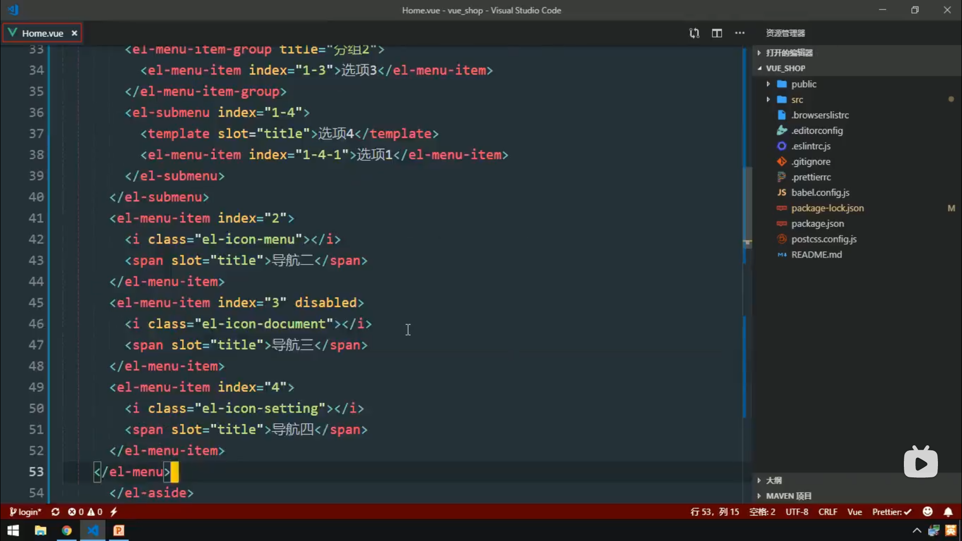Viewport: 962px width, 541px height.
Task: Open the src folder
Action: [797, 100]
